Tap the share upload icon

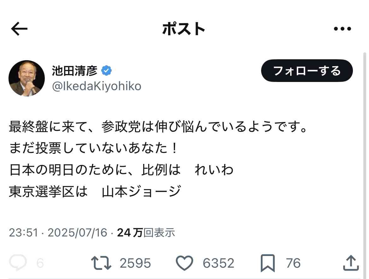351,263
